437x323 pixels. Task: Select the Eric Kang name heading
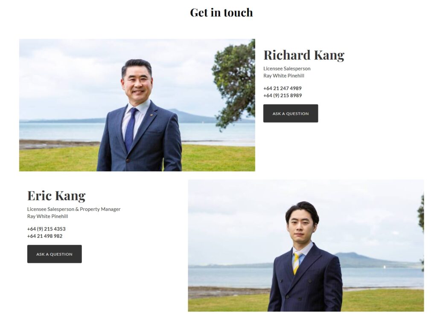click(x=56, y=195)
